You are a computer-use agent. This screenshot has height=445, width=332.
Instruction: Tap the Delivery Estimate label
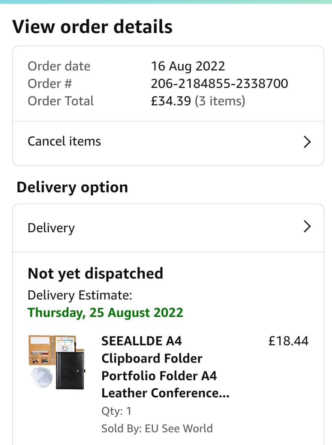(80, 295)
